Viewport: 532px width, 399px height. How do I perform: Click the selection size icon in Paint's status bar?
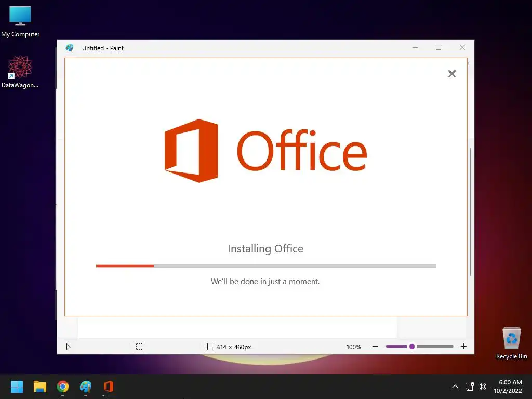coord(139,347)
